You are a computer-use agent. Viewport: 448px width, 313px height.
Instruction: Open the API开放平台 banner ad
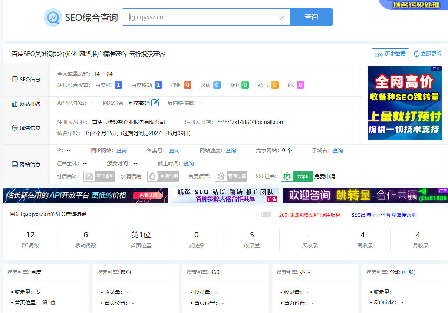point(85,195)
